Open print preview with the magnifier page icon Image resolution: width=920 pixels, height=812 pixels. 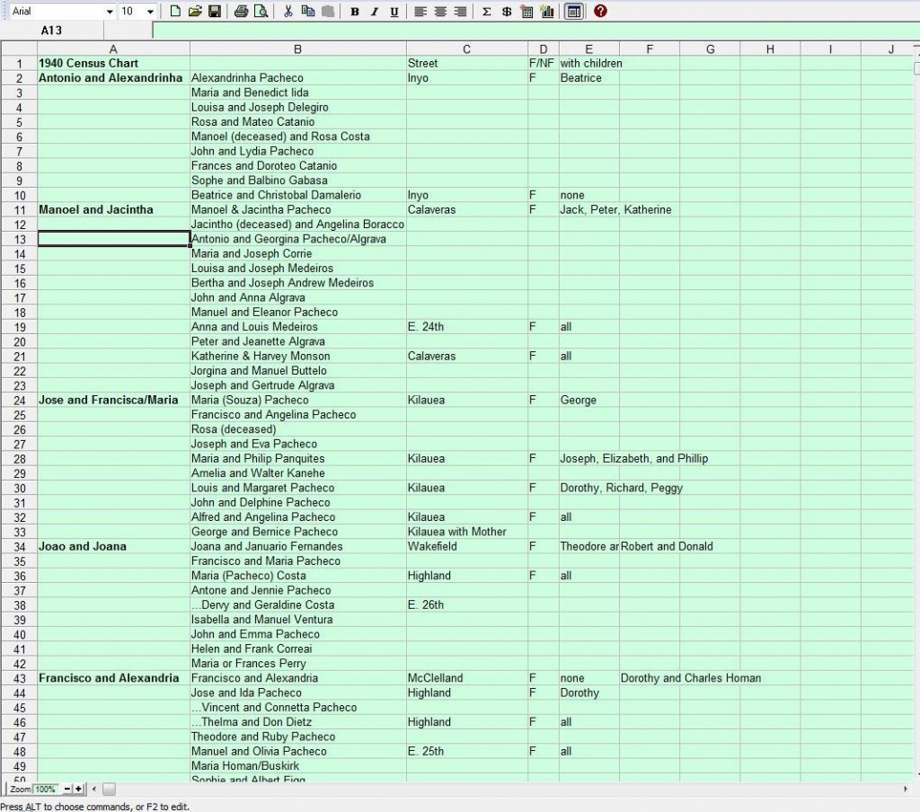tap(261, 11)
